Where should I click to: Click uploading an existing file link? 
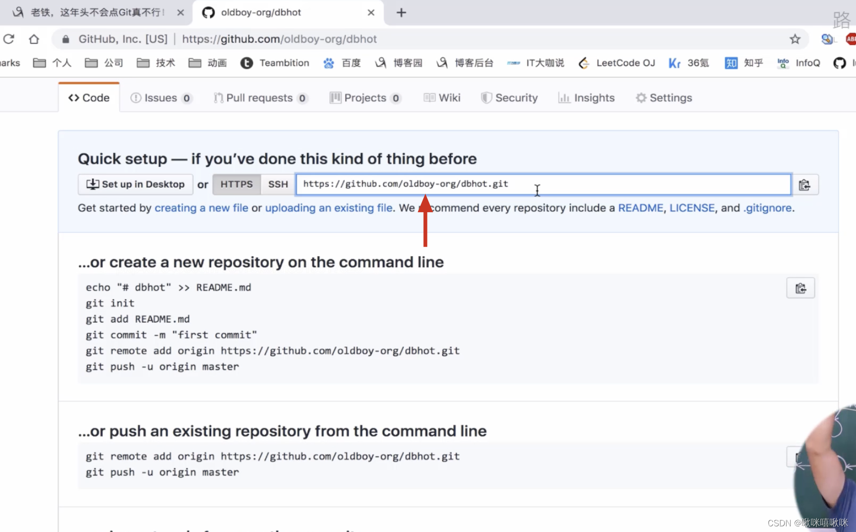[329, 208]
